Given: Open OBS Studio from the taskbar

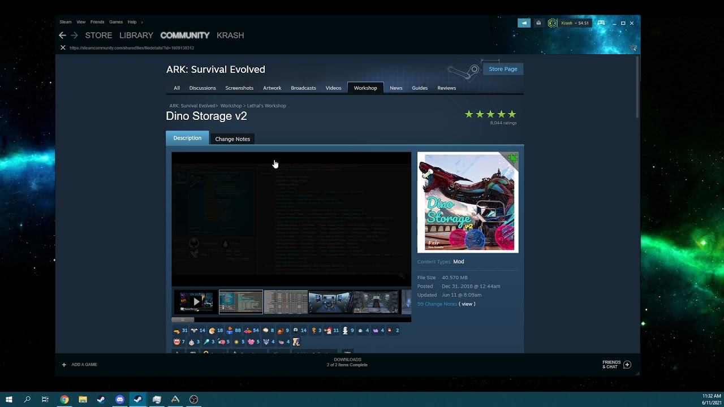Looking at the screenshot, I should (x=194, y=399).
